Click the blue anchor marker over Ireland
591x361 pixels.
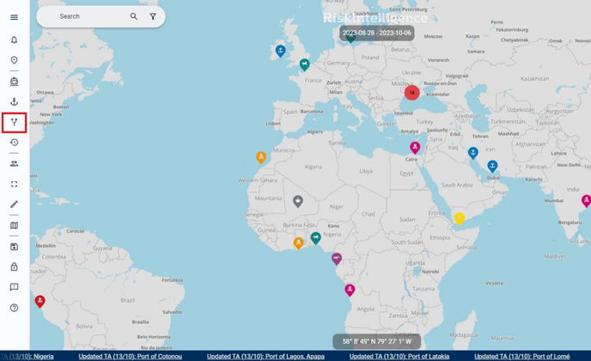(x=280, y=51)
